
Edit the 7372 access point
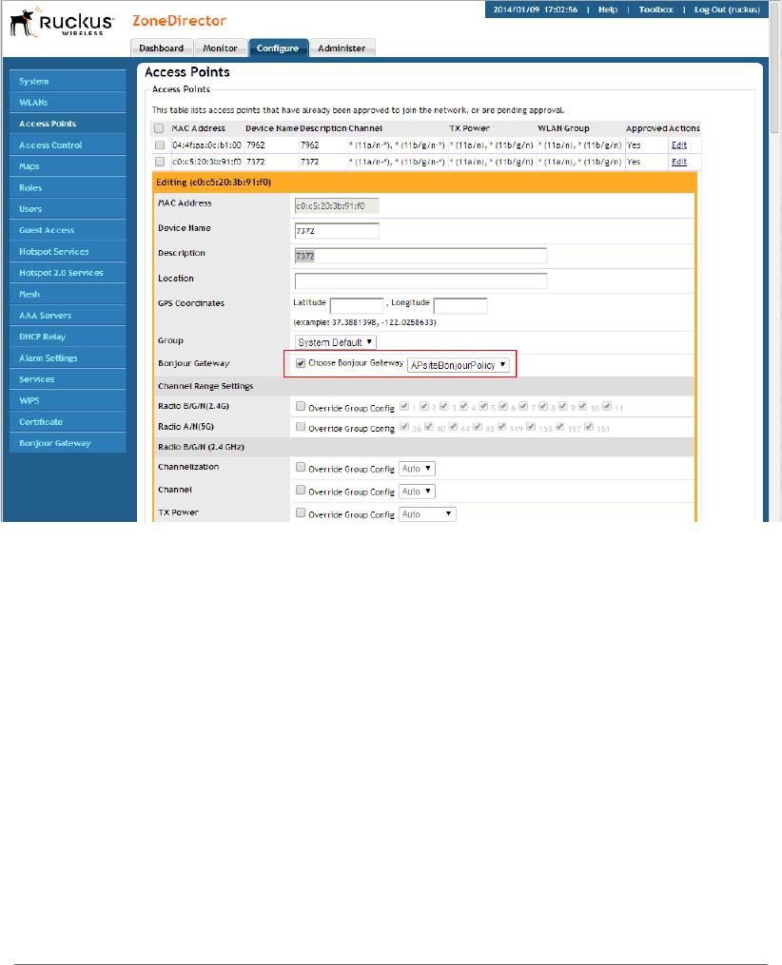(x=679, y=162)
